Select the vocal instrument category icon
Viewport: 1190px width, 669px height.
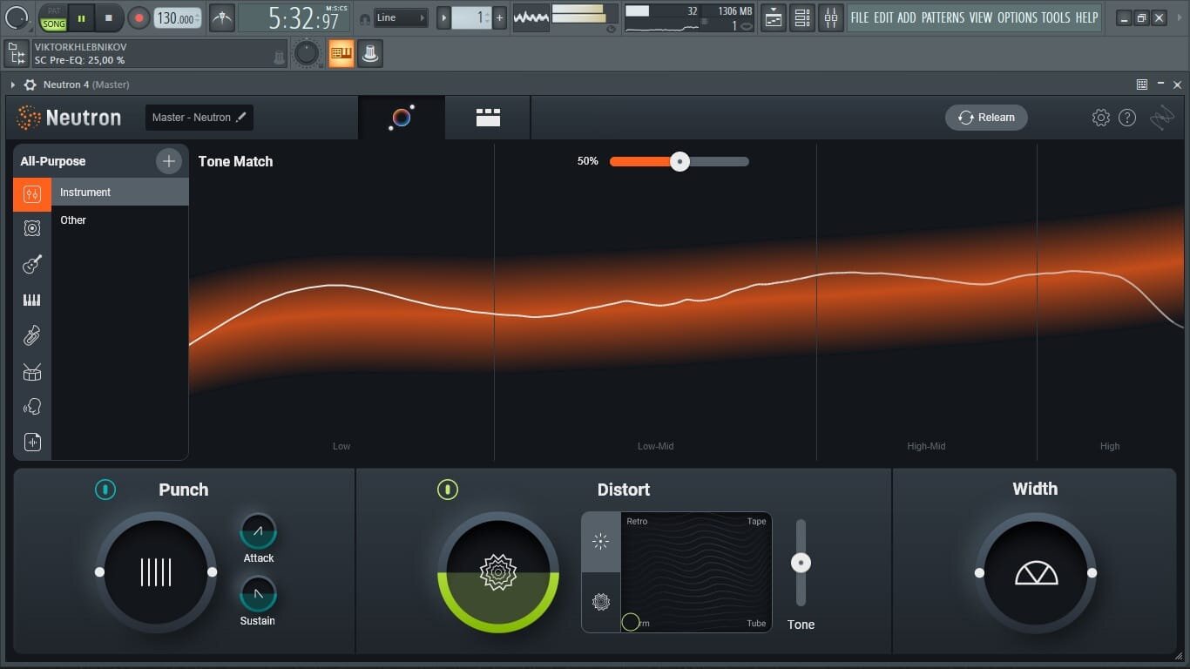tap(32, 406)
